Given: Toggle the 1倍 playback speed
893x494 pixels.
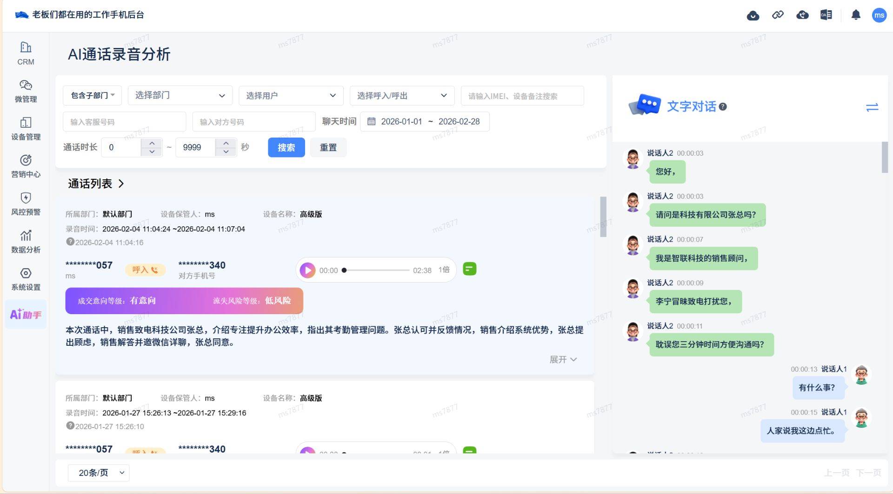Looking at the screenshot, I should point(444,270).
